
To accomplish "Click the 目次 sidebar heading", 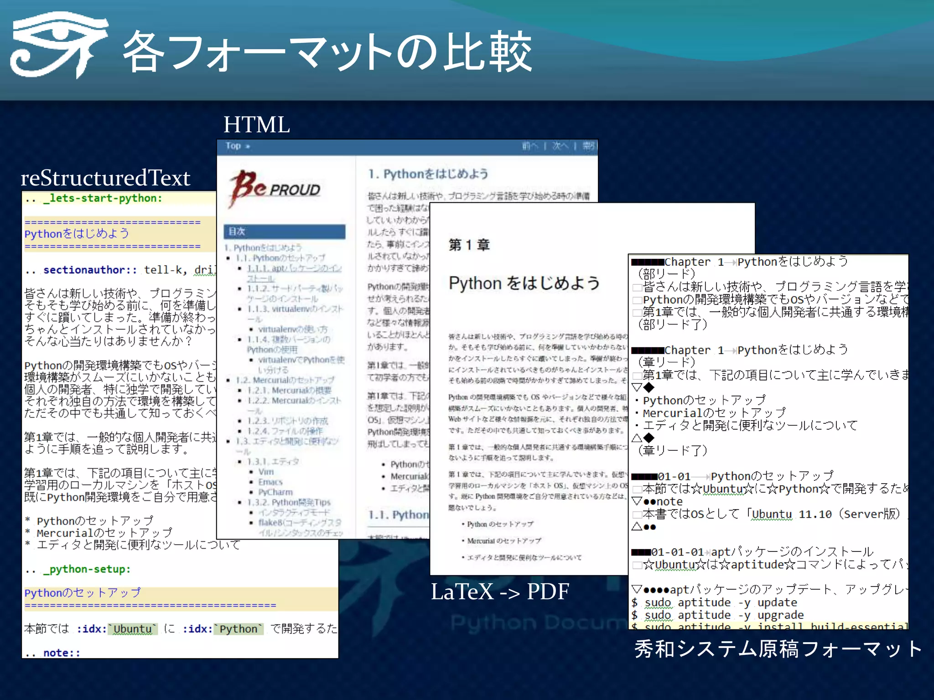I will [x=284, y=232].
